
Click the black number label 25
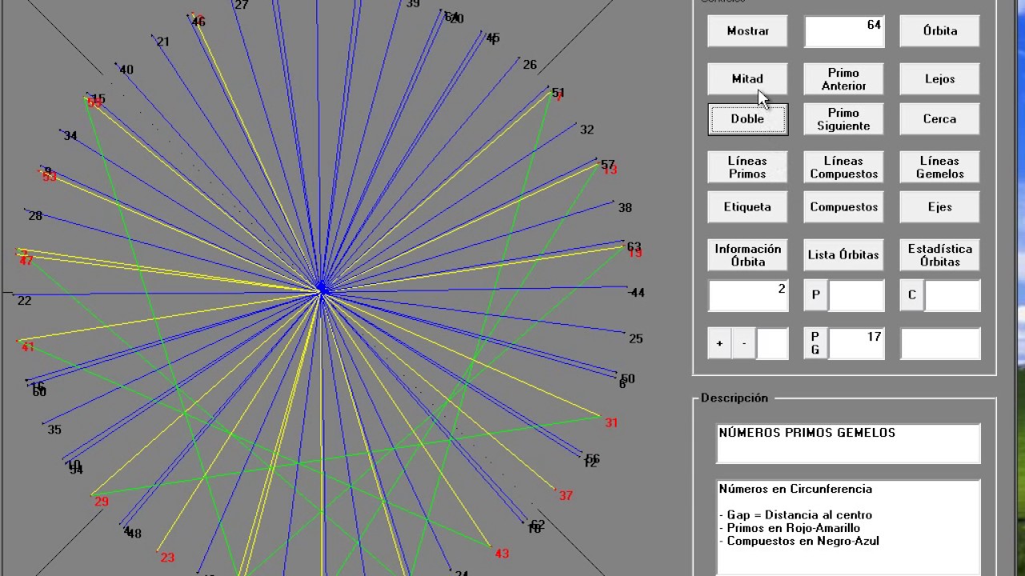click(636, 339)
